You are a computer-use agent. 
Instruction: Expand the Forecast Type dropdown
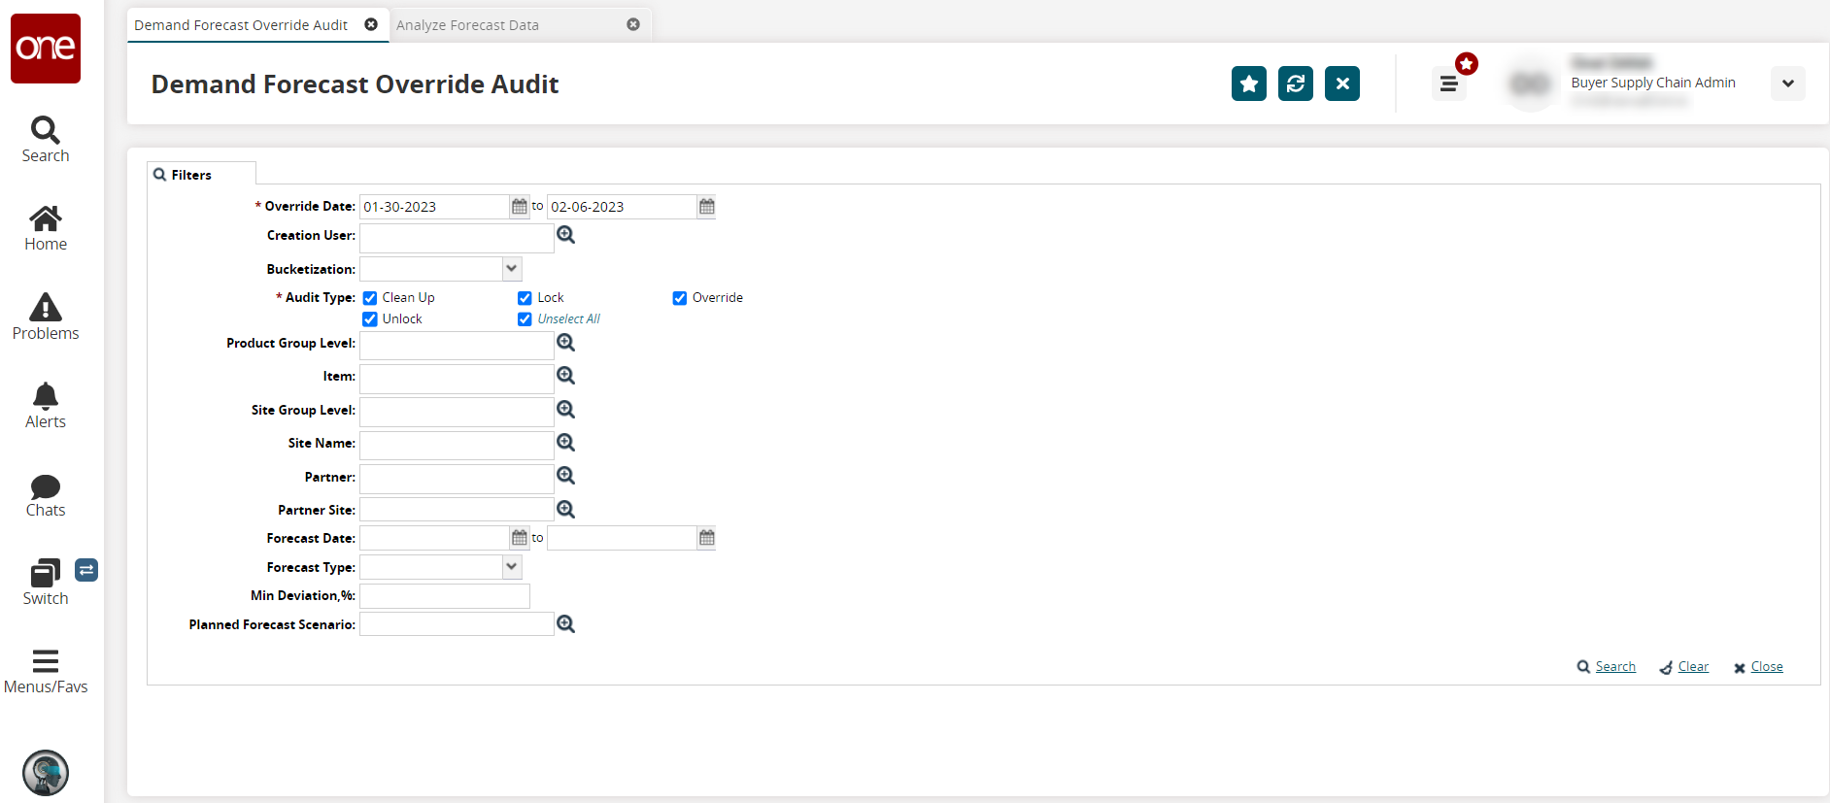(x=512, y=567)
